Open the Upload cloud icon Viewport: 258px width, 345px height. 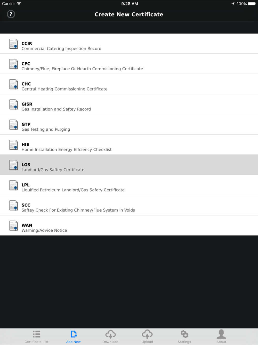click(x=147, y=334)
